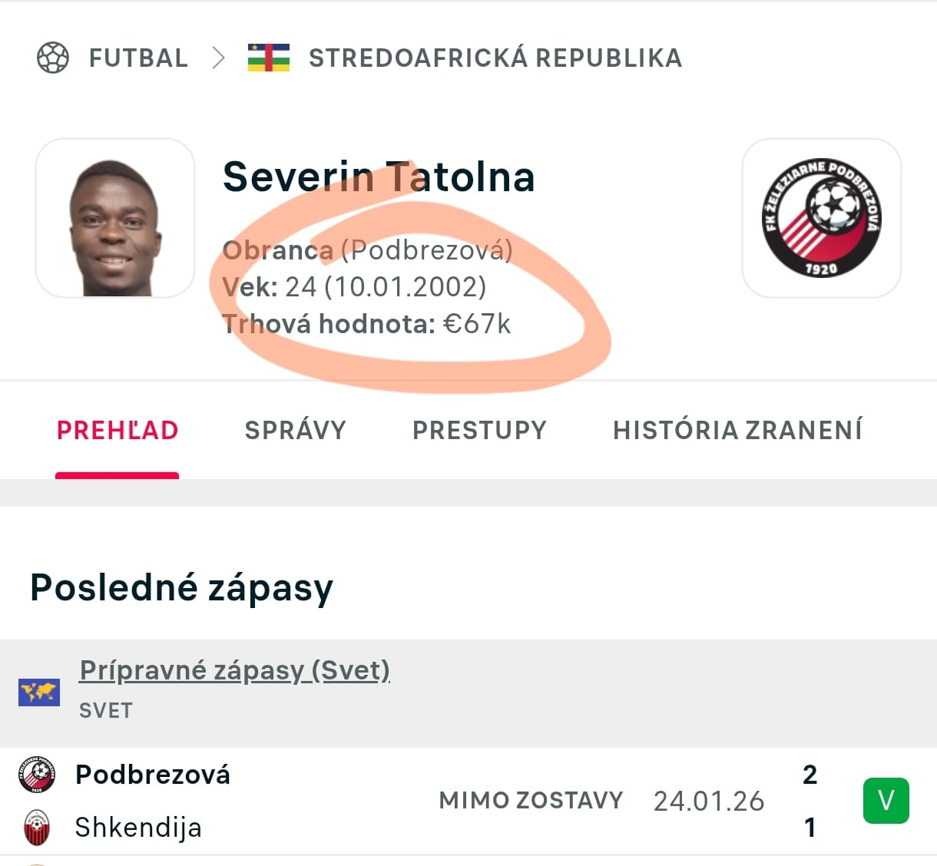Screen dimensions: 937x866
Task: Click the world map competition icon
Action: pyautogui.click(x=39, y=692)
